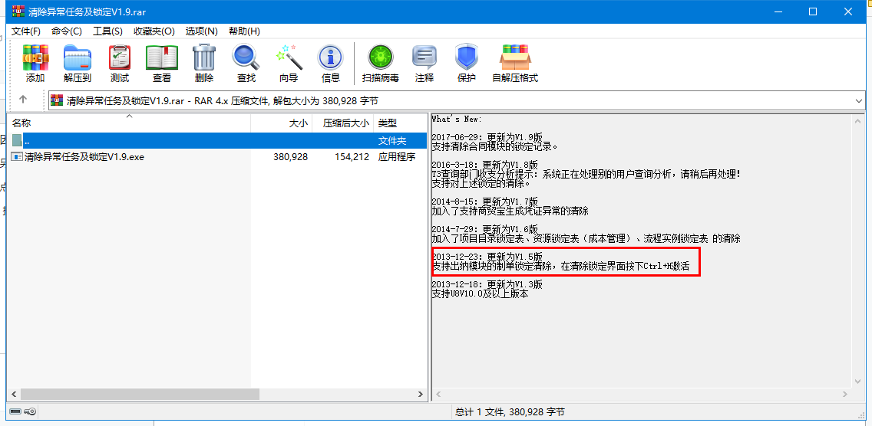The height and width of the screenshot is (426, 872).
Task: Click the 2016-3-18 V1.8 update line
Action: point(484,165)
